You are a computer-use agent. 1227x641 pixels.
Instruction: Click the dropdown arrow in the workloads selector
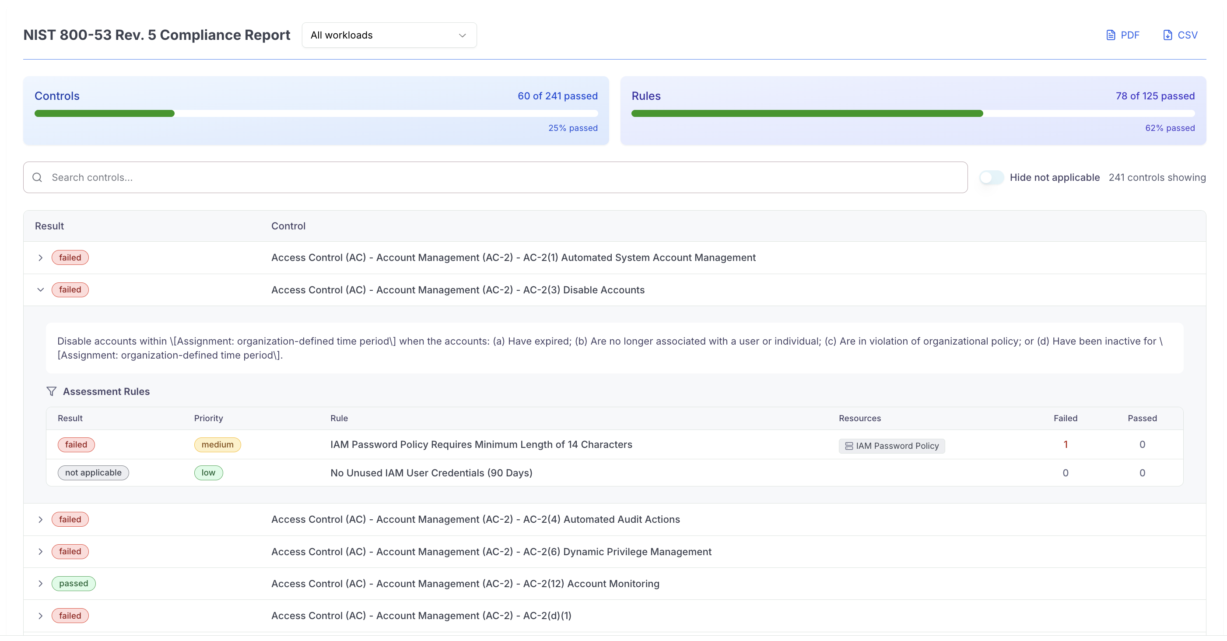pos(462,35)
